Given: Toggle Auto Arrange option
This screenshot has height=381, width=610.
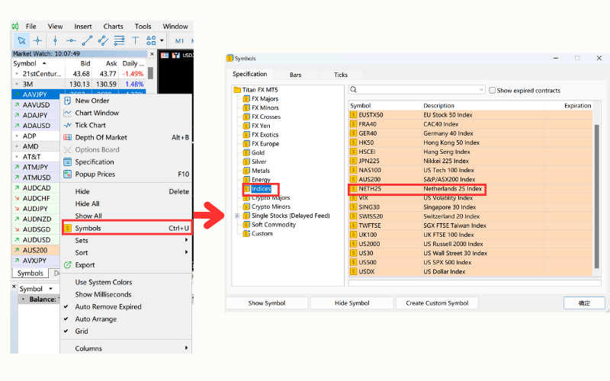Looking at the screenshot, I should point(97,319).
